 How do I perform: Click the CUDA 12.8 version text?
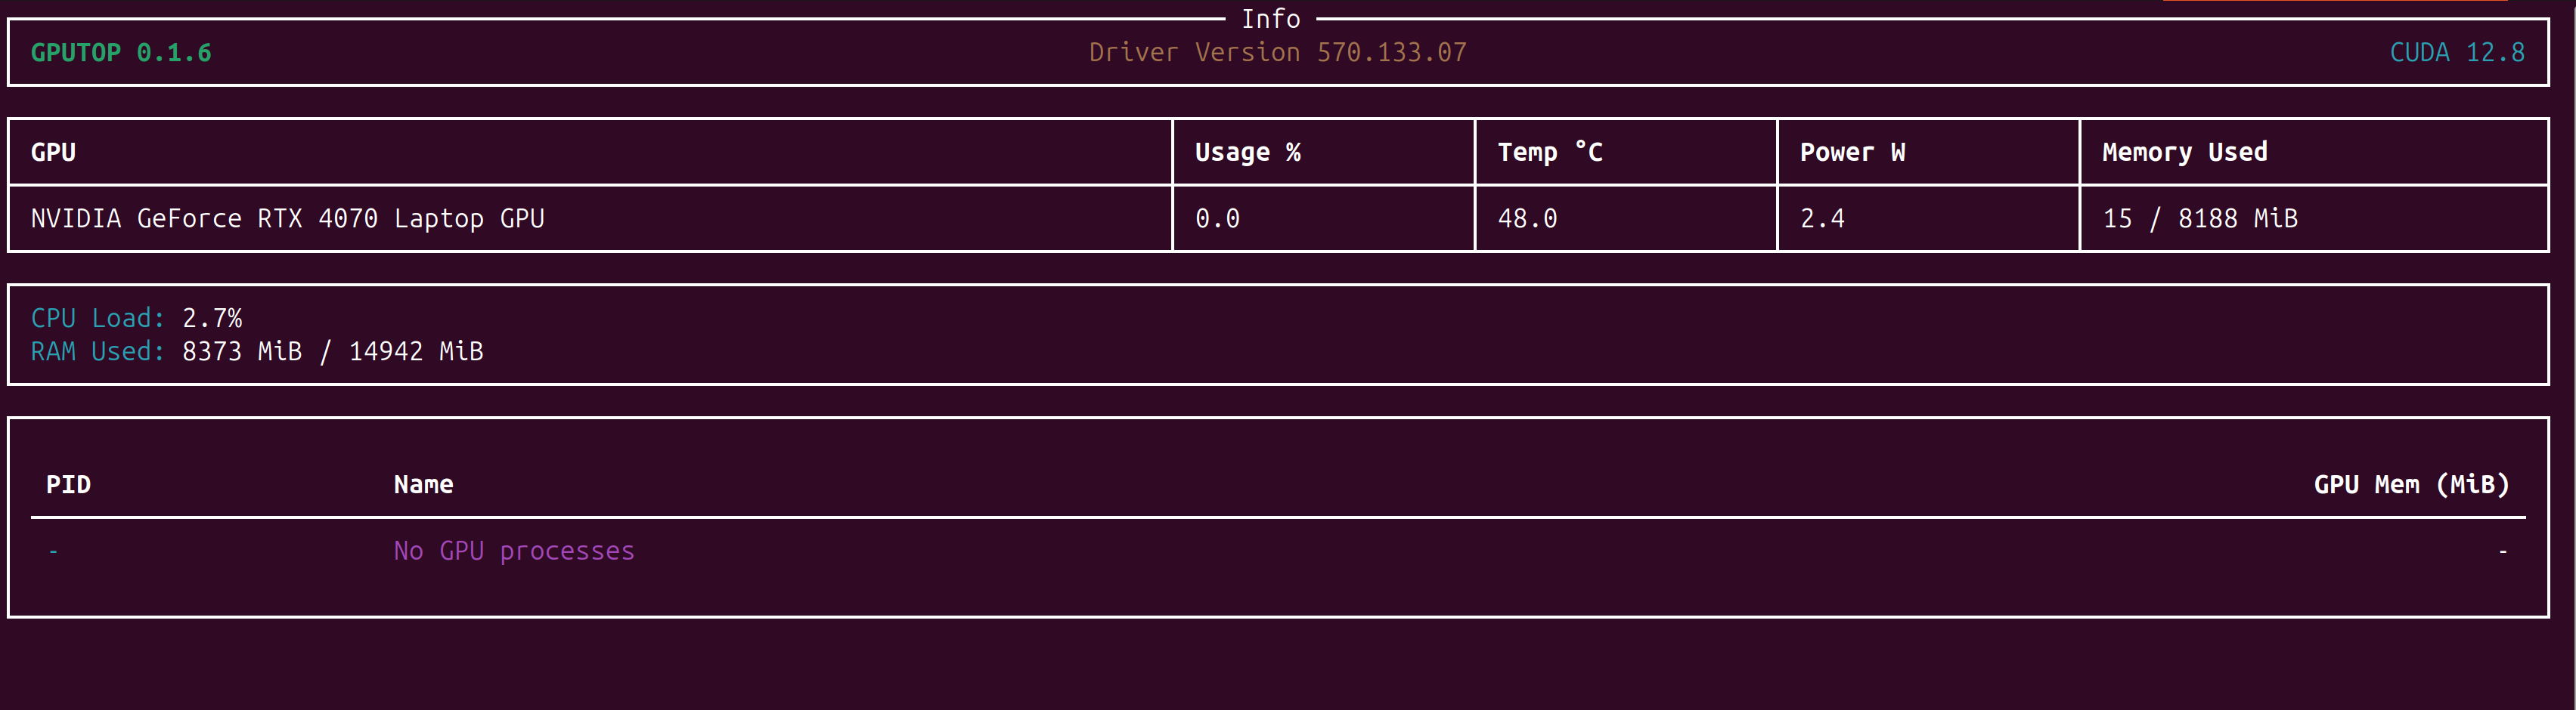[x=2456, y=53]
